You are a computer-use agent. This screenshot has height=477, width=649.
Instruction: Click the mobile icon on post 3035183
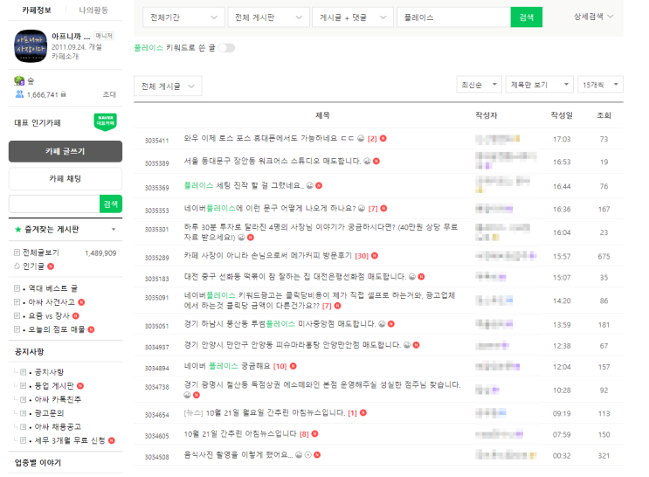(x=412, y=277)
